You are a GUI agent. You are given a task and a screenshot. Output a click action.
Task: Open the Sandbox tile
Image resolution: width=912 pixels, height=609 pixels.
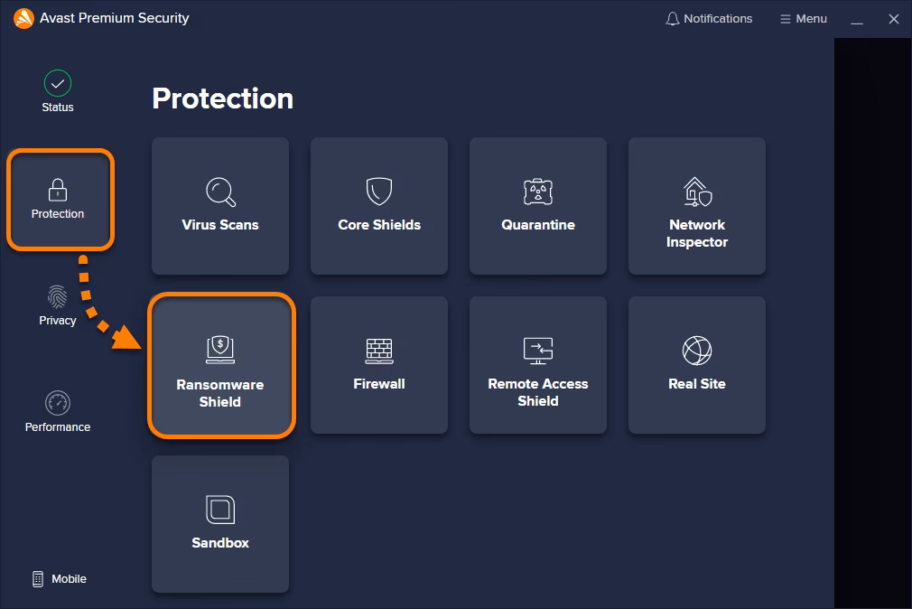pos(219,524)
